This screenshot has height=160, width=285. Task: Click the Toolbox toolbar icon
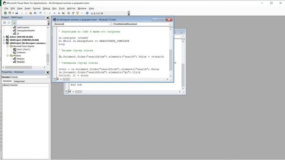click(82, 13)
